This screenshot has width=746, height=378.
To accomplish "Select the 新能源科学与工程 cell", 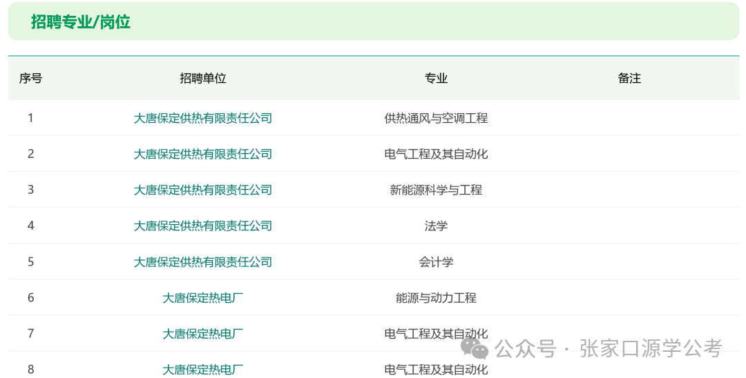I will tap(436, 190).
